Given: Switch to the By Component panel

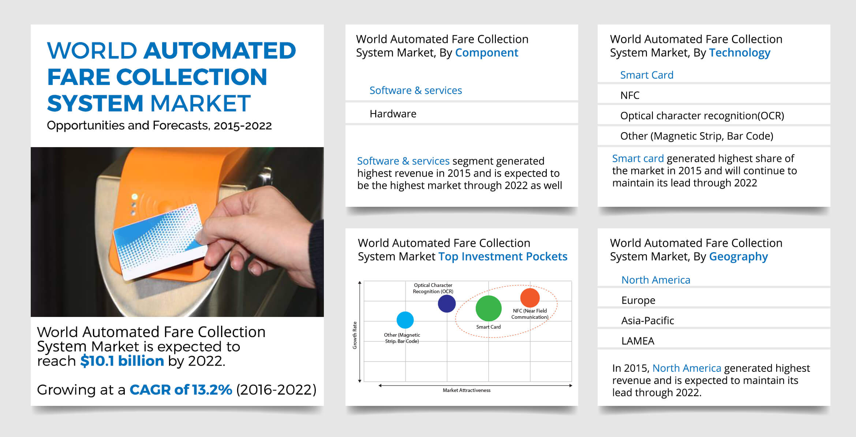Looking at the screenshot, I should point(487,53).
